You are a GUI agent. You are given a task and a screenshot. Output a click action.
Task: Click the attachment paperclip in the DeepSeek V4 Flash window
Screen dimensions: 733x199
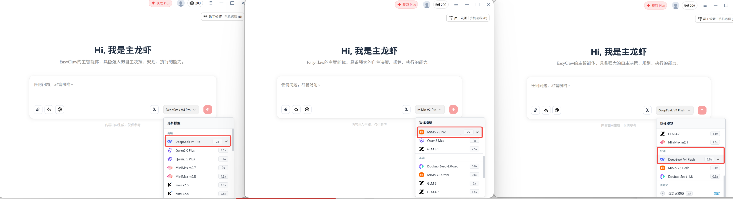point(535,110)
